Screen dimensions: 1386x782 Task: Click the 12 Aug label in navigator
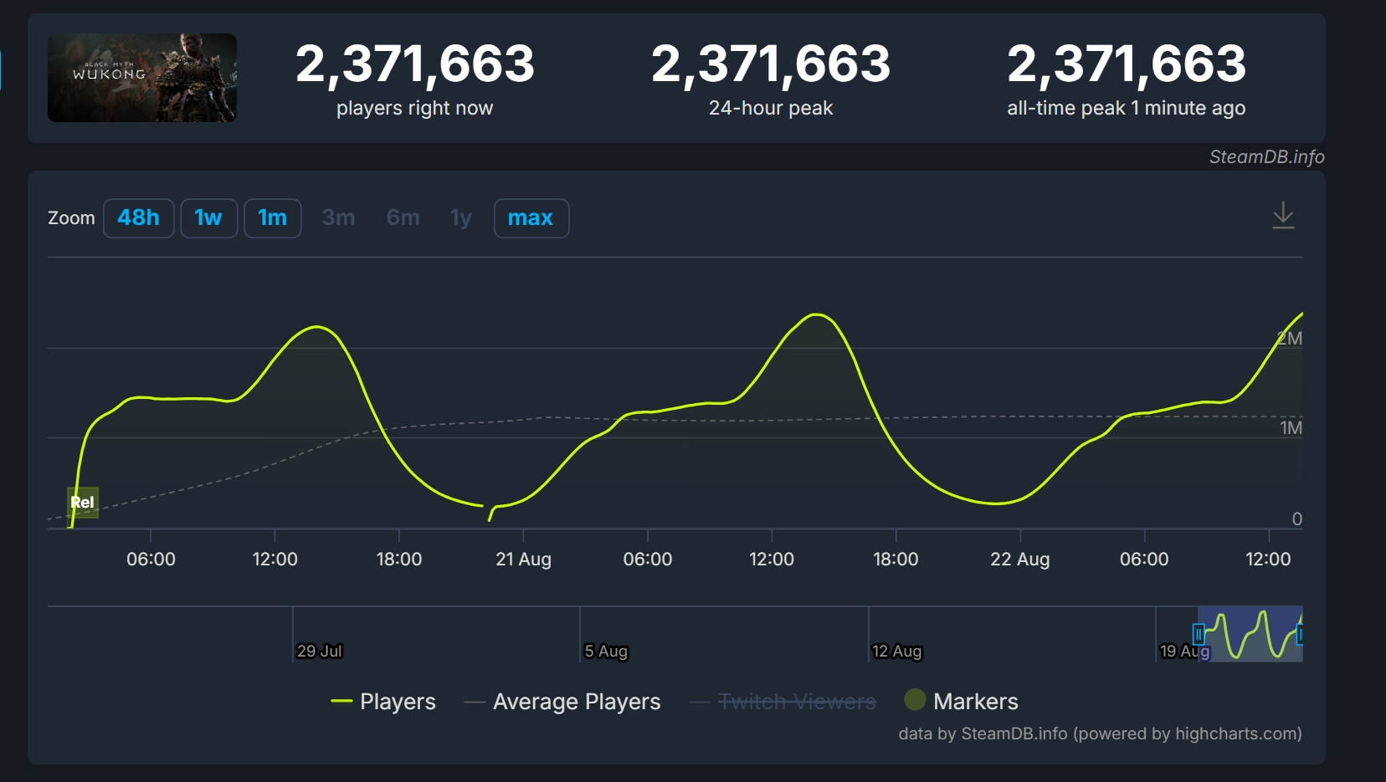[x=896, y=651]
